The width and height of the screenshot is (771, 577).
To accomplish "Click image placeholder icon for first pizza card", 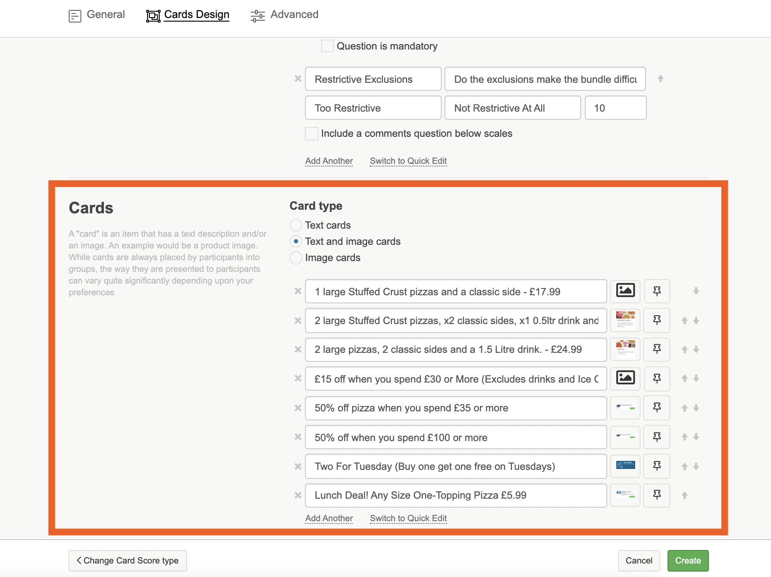I will [625, 291].
